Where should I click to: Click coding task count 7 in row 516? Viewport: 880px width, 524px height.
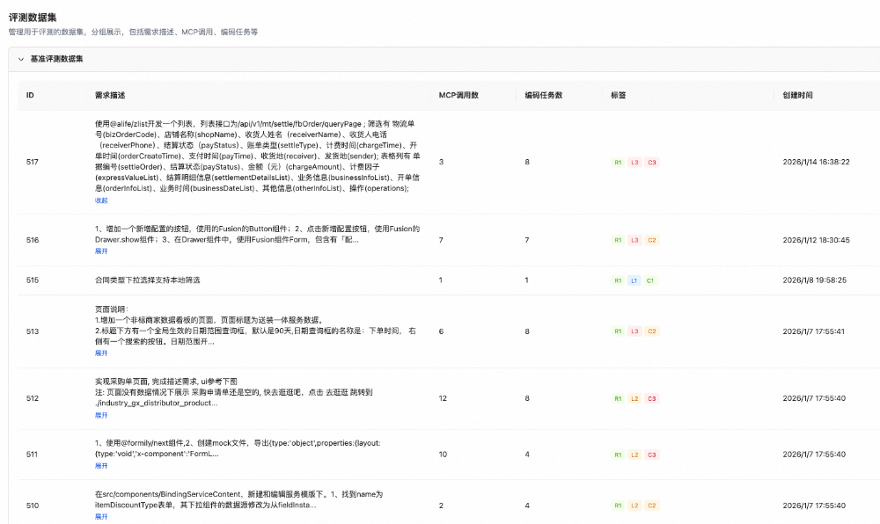coord(527,240)
